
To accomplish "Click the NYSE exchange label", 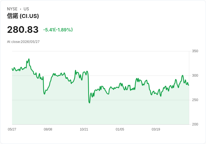I will coord(12,9).
